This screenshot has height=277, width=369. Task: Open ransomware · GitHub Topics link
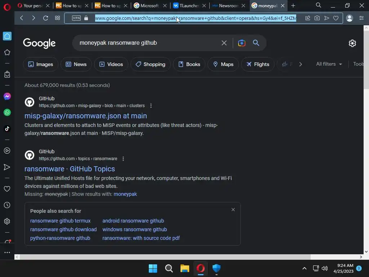[70, 169]
